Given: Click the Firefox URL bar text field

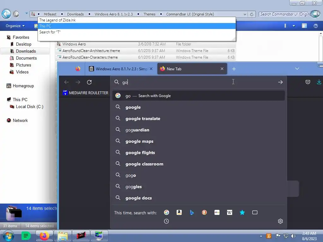Looking at the screenshot, I should 198,82.
